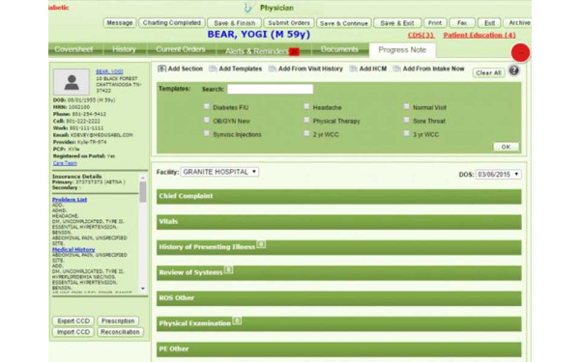Open the Patient Education (4) link
580x362 pixels.
(479, 35)
